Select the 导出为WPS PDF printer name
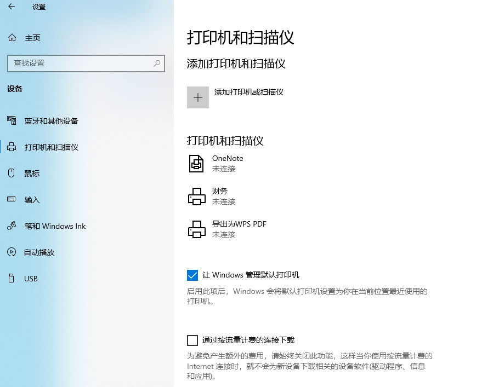 point(239,224)
